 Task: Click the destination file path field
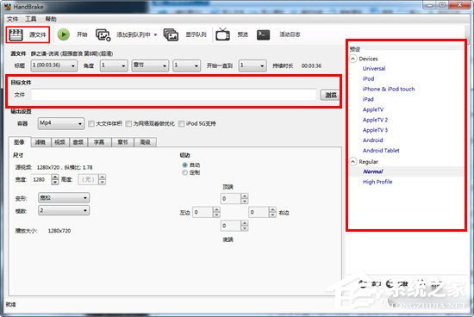pos(174,95)
